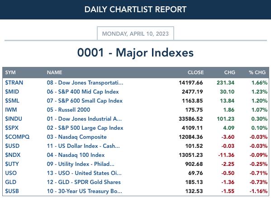Image resolution: width=271 pixels, height=198 pixels.
Task: Open the $TRAN symbol link
Action: point(14,83)
